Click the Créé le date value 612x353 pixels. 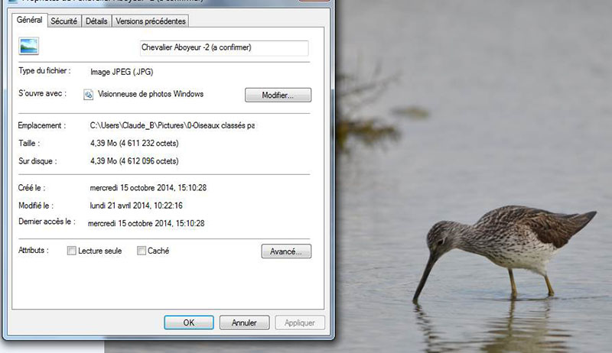pyautogui.click(x=148, y=187)
